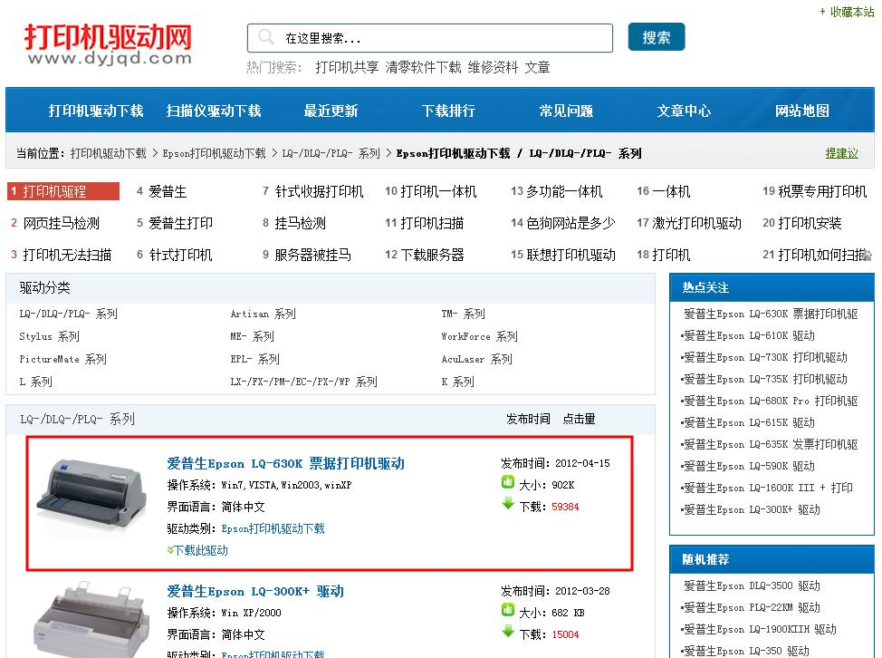
Task: Open sidebar link 爱普生Epson PLQ-22KM 驱动
Action: (752, 607)
